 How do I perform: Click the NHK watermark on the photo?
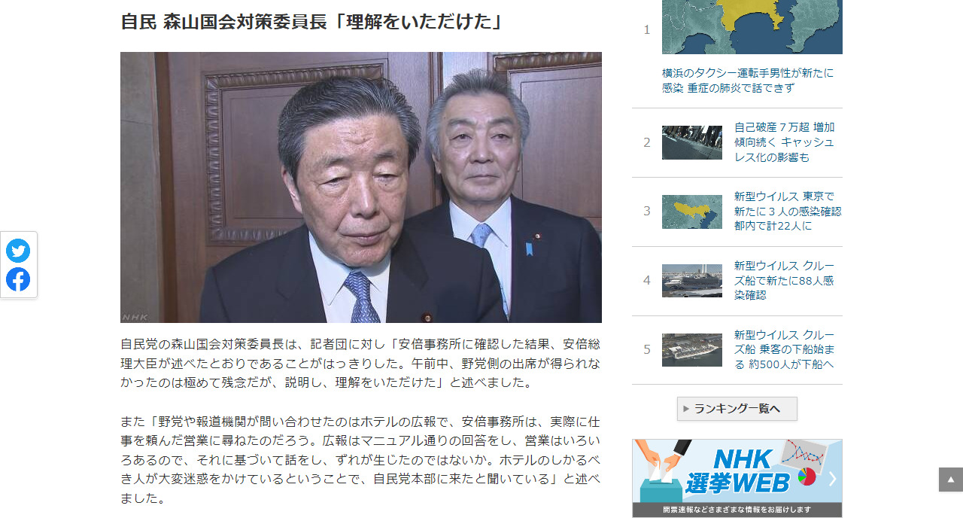[135, 317]
